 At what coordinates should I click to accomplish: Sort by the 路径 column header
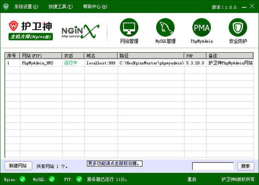(x=151, y=56)
